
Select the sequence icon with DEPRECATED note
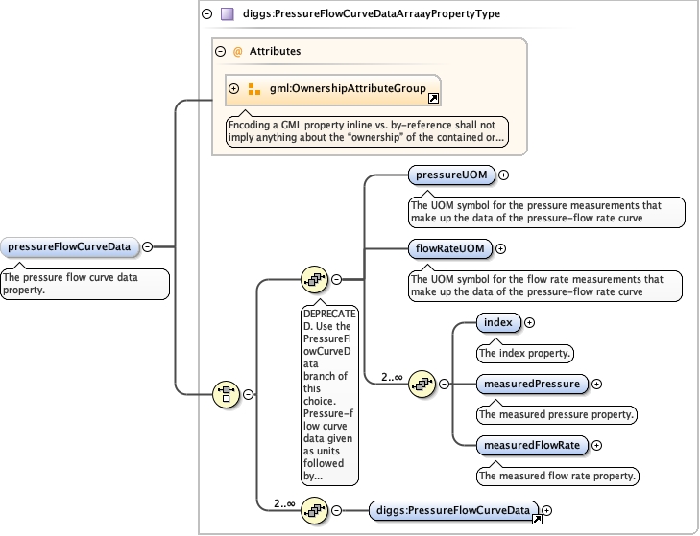click(314, 280)
